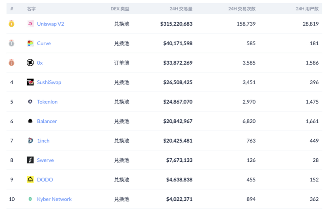Screen dimensions: 328x211
Task: Open the DODO link
Action: click(45, 180)
